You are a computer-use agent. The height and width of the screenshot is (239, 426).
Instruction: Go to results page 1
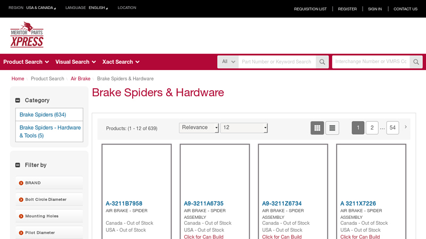[x=358, y=127]
